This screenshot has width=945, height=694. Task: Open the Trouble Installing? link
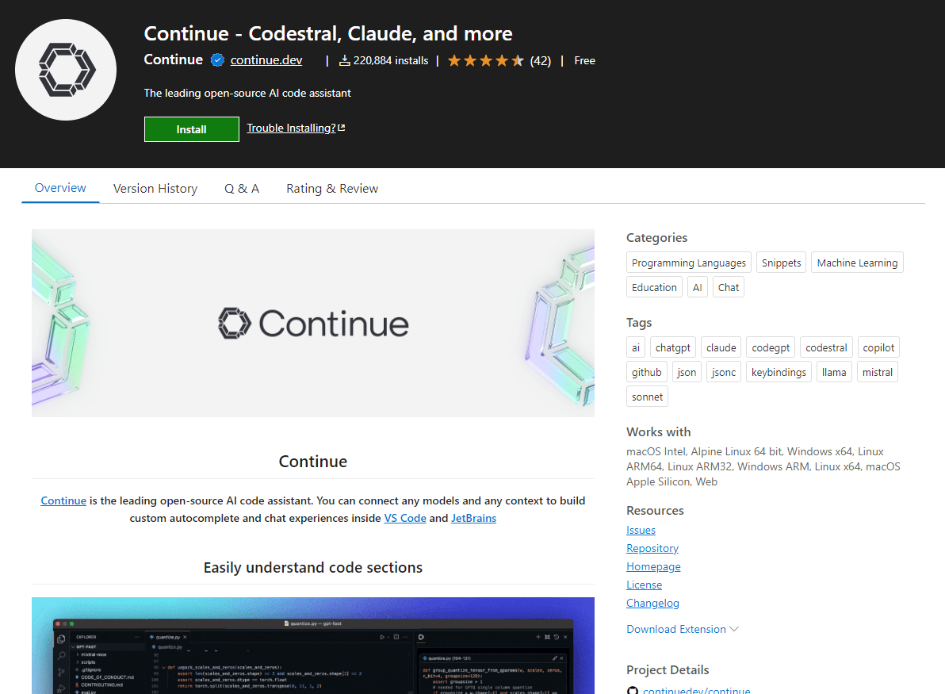pyautogui.click(x=296, y=128)
